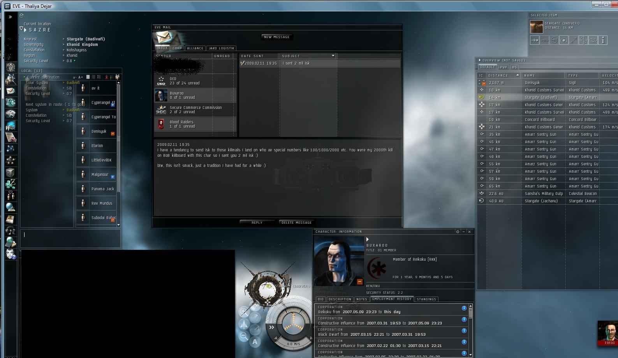Open the Journal book icon in Neocom

coord(11,219)
